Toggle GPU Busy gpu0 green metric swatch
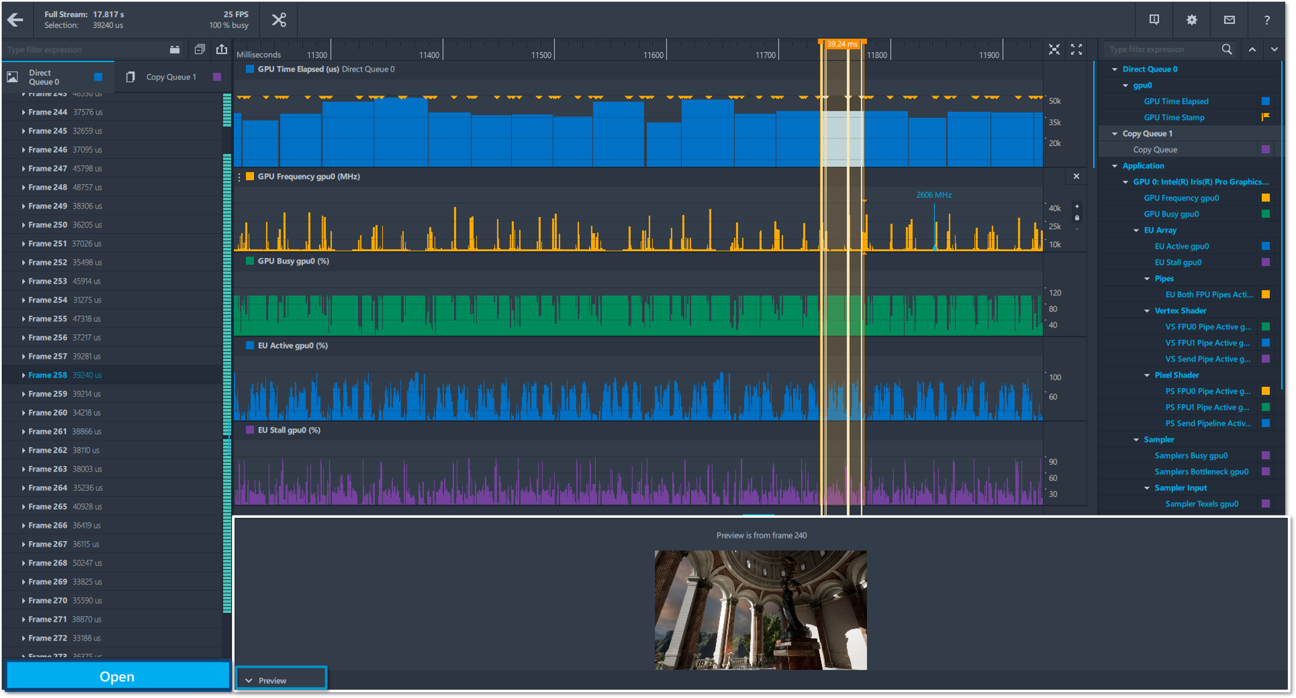1296x698 pixels. click(1265, 214)
